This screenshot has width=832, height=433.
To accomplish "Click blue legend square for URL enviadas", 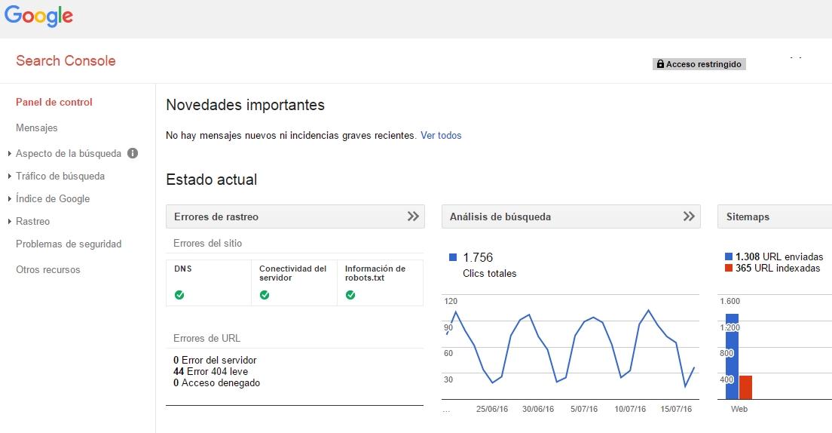I will click(x=729, y=256).
